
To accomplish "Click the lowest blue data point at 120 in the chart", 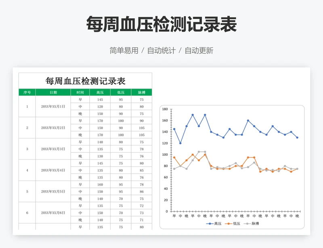I will [x=180, y=143].
